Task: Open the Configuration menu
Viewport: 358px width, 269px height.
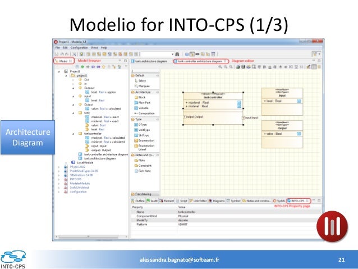Action: 79,48
